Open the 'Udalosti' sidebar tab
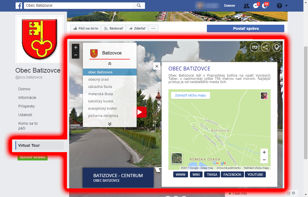 click(x=25, y=115)
